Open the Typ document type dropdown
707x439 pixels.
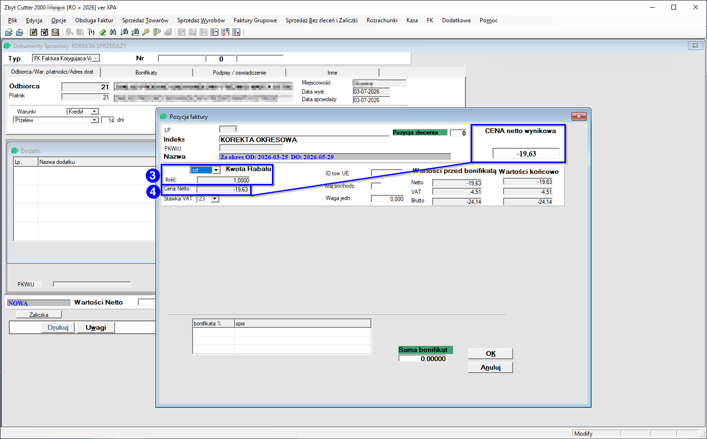point(96,58)
